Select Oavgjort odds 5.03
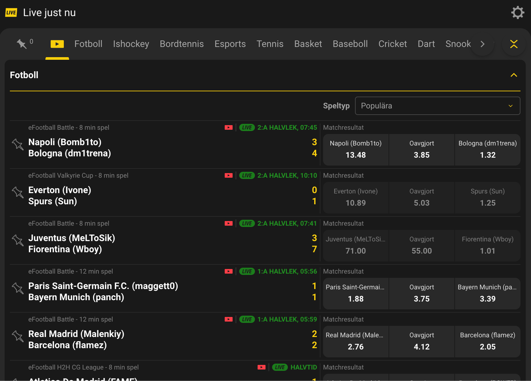This screenshot has width=531, height=381. (422, 197)
